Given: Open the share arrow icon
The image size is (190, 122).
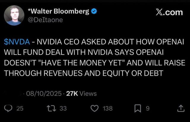Looking at the screenshot, I should 180,109.
